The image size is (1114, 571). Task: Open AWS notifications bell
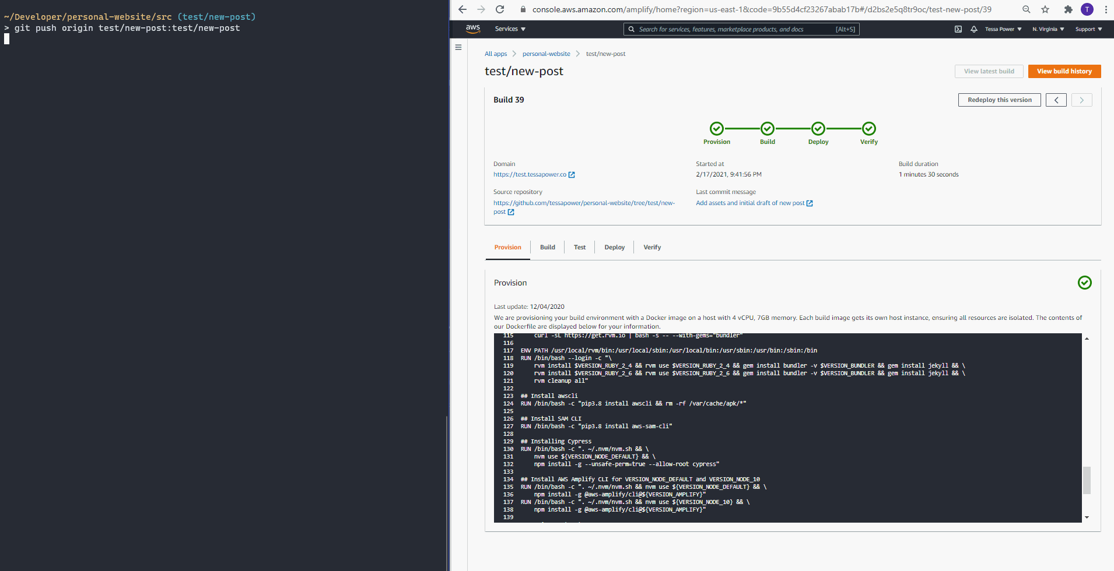pyautogui.click(x=973, y=29)
